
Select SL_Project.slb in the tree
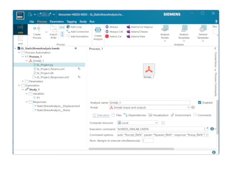coord(45,73)
